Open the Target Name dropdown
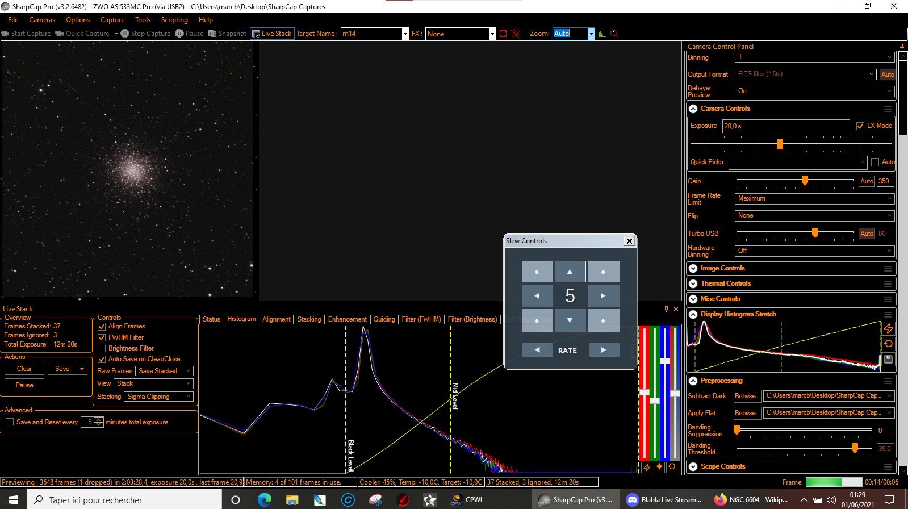The image size is (908, 509). pos(405,34)
